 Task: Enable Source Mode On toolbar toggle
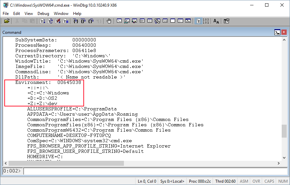tap(198, 21)
